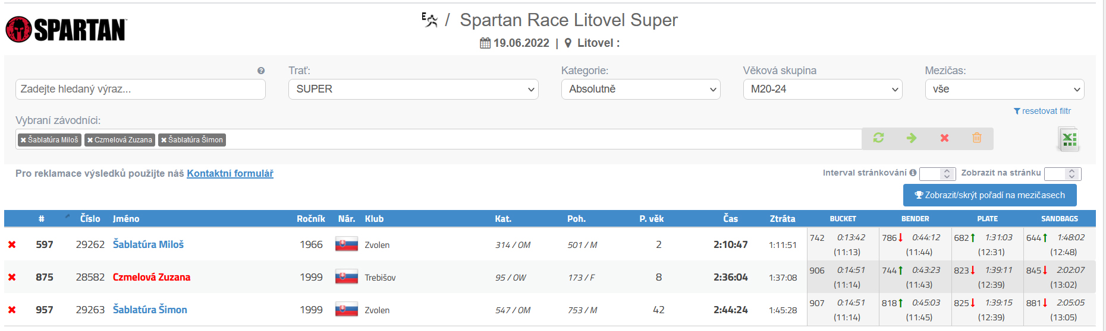The image size is (1106, 331).
Task: Click the green refresh arrows icon
Action: pos(878,138)
